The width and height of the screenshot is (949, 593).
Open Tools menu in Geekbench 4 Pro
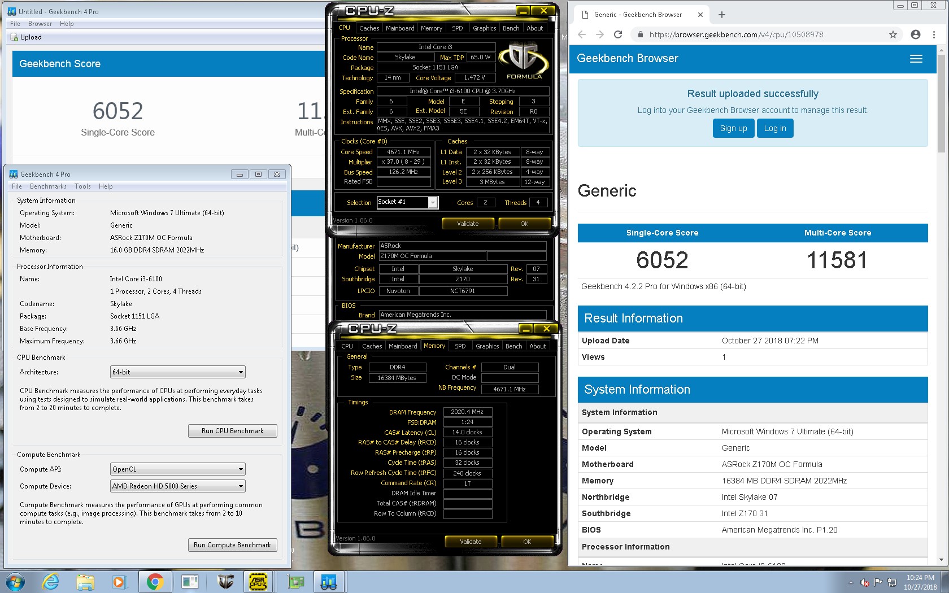[x=82, y=186]
